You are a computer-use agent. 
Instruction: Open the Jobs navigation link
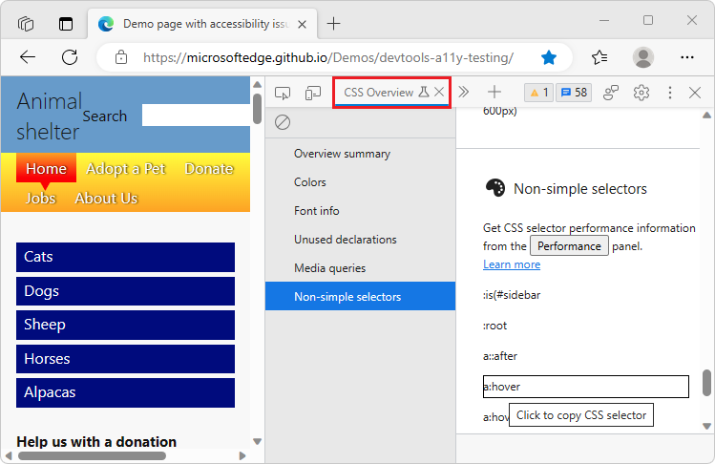(x=41, y=199)
